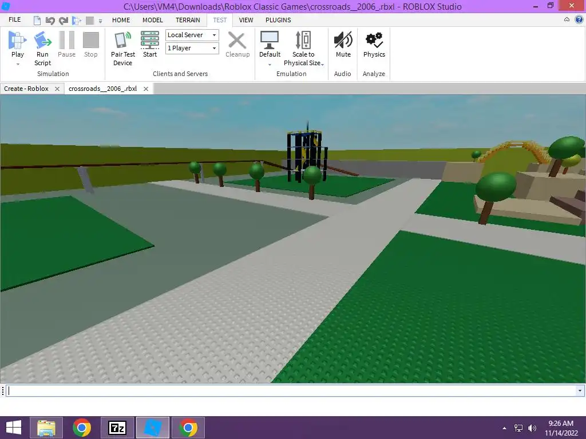586x439 pixels.
Task: Close the crossroads__2006_.rbxl tab
Action: [x=146, y=89]
